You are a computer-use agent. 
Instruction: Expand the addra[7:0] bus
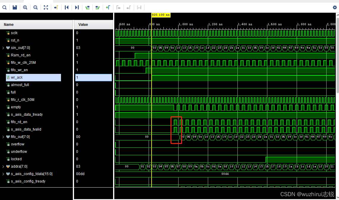tap(3, 166)
